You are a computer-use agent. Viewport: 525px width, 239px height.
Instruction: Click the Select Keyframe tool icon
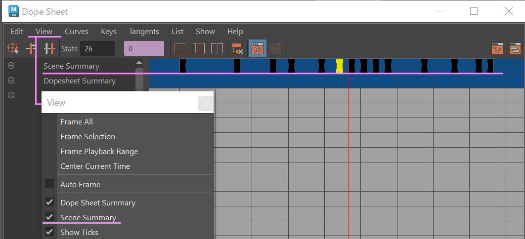[13, 48]
